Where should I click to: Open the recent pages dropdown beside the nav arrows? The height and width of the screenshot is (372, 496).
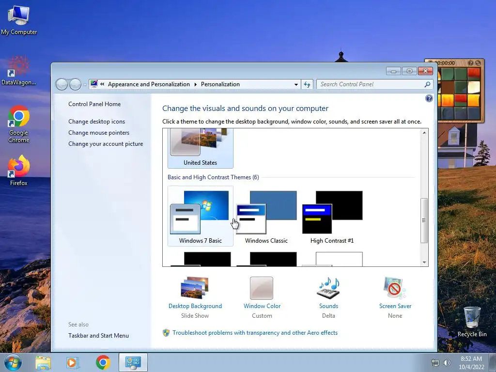pos(85,84)
